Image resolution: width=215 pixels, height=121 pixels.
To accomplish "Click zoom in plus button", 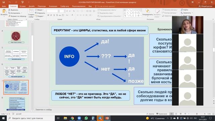I will click(x=205, y=114).
